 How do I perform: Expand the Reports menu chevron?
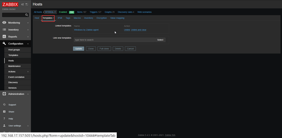[x=28, y=37]
